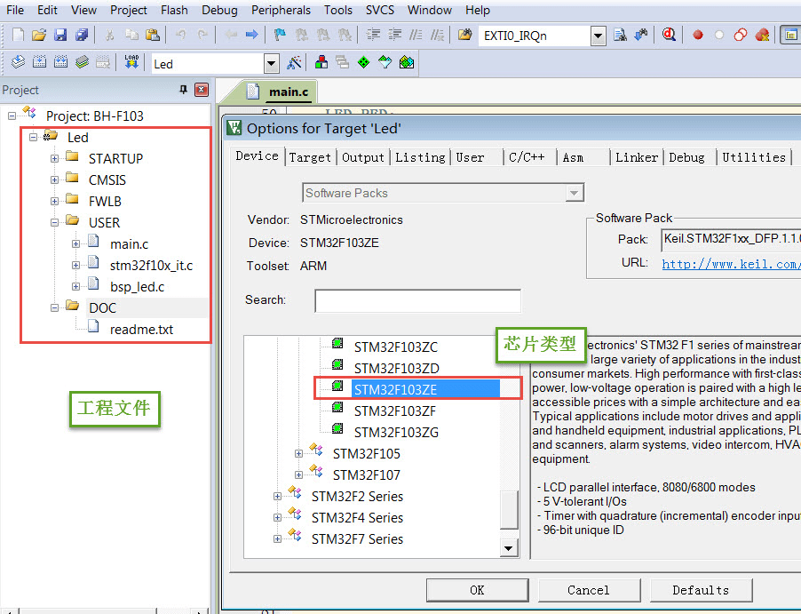Click the Manage Run-Time Environment green diamond icon
This screenshot has width=801, height=614.
[363, 63]
